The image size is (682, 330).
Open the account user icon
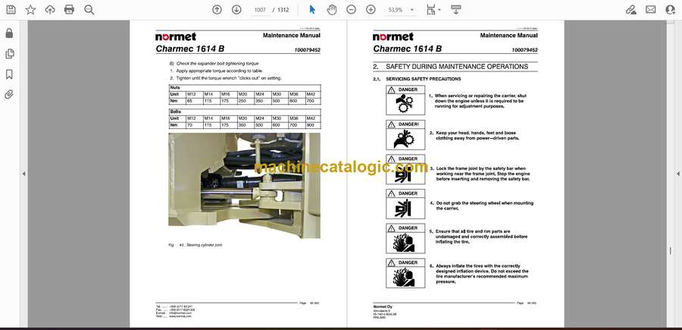click(x=671, y=10)
